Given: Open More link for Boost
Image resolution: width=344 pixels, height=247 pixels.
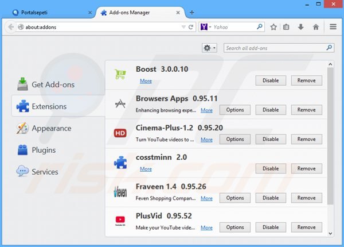Looking at the screenshot, I should click(146, 81).
